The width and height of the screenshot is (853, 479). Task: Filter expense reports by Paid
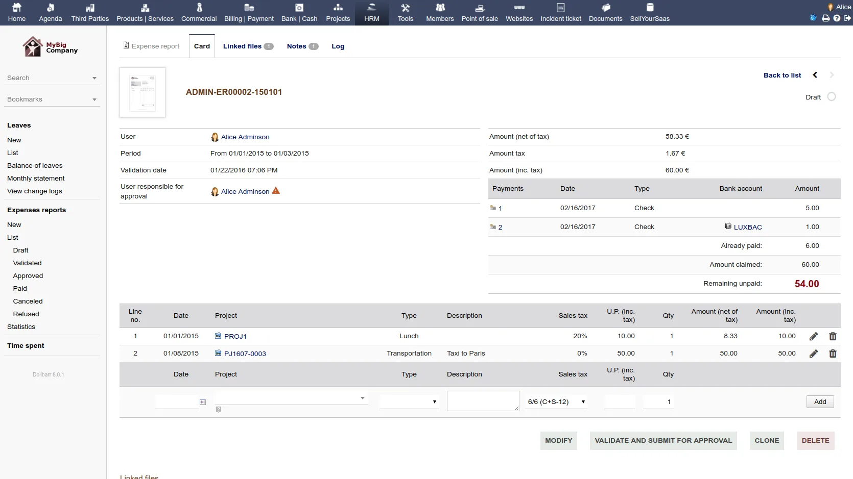20,288
